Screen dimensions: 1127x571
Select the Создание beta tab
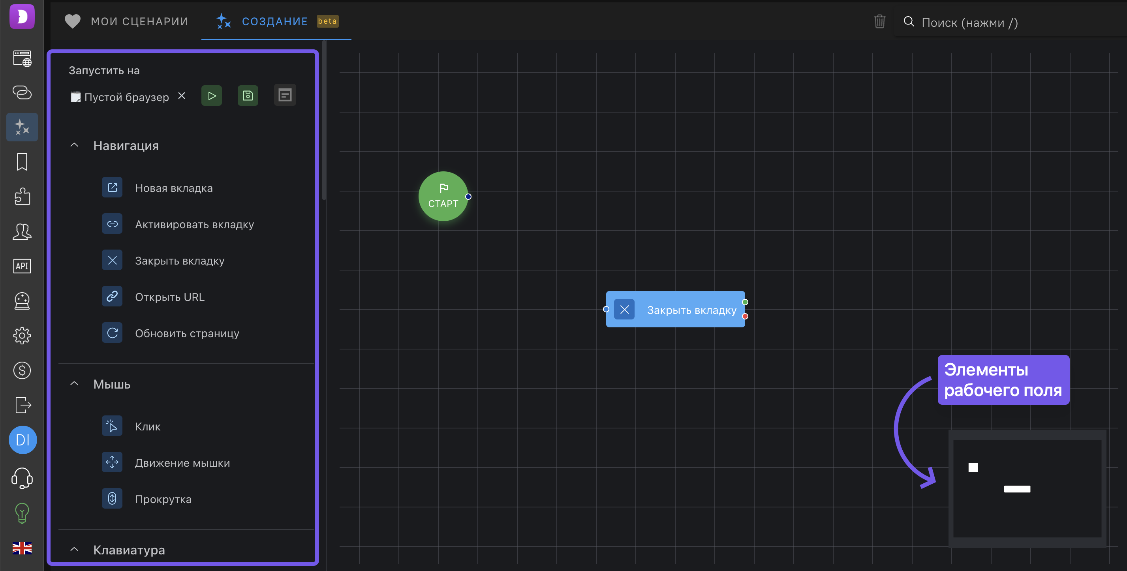point(276,21)
